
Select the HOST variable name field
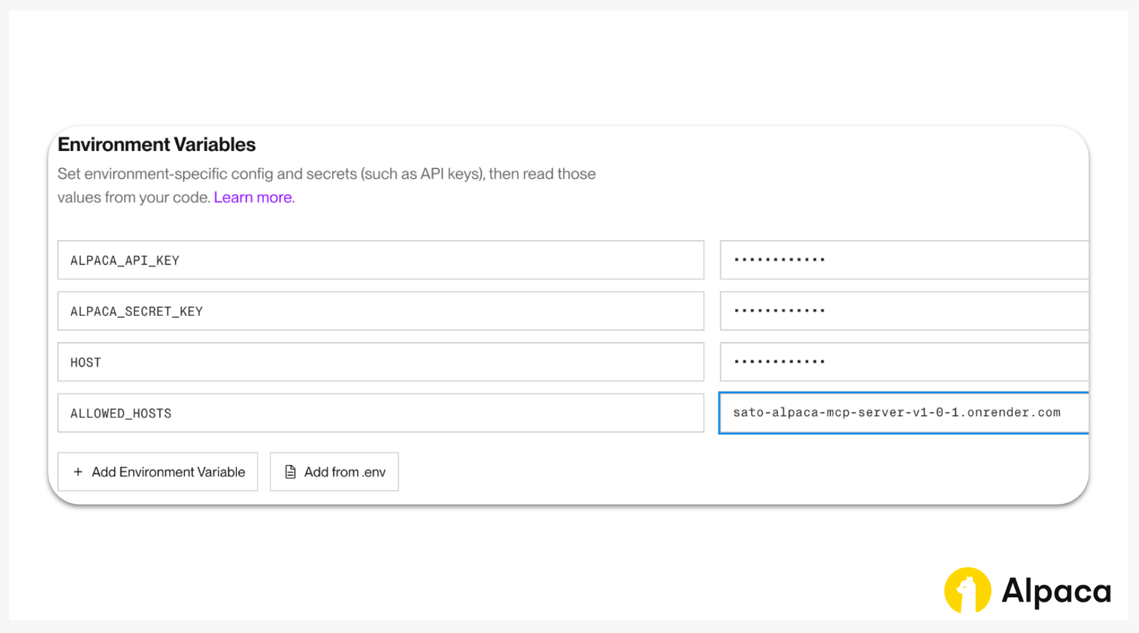380,362
